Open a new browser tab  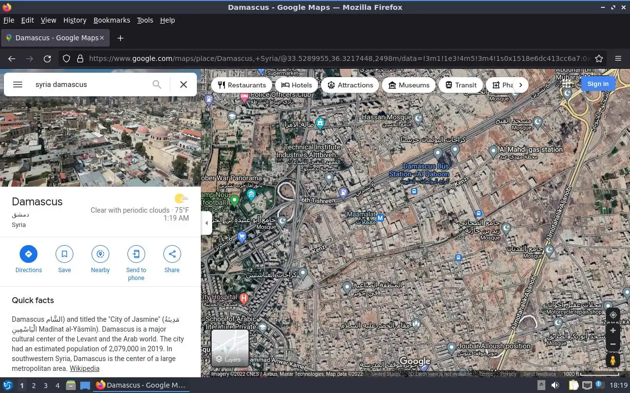coord(120,38)
